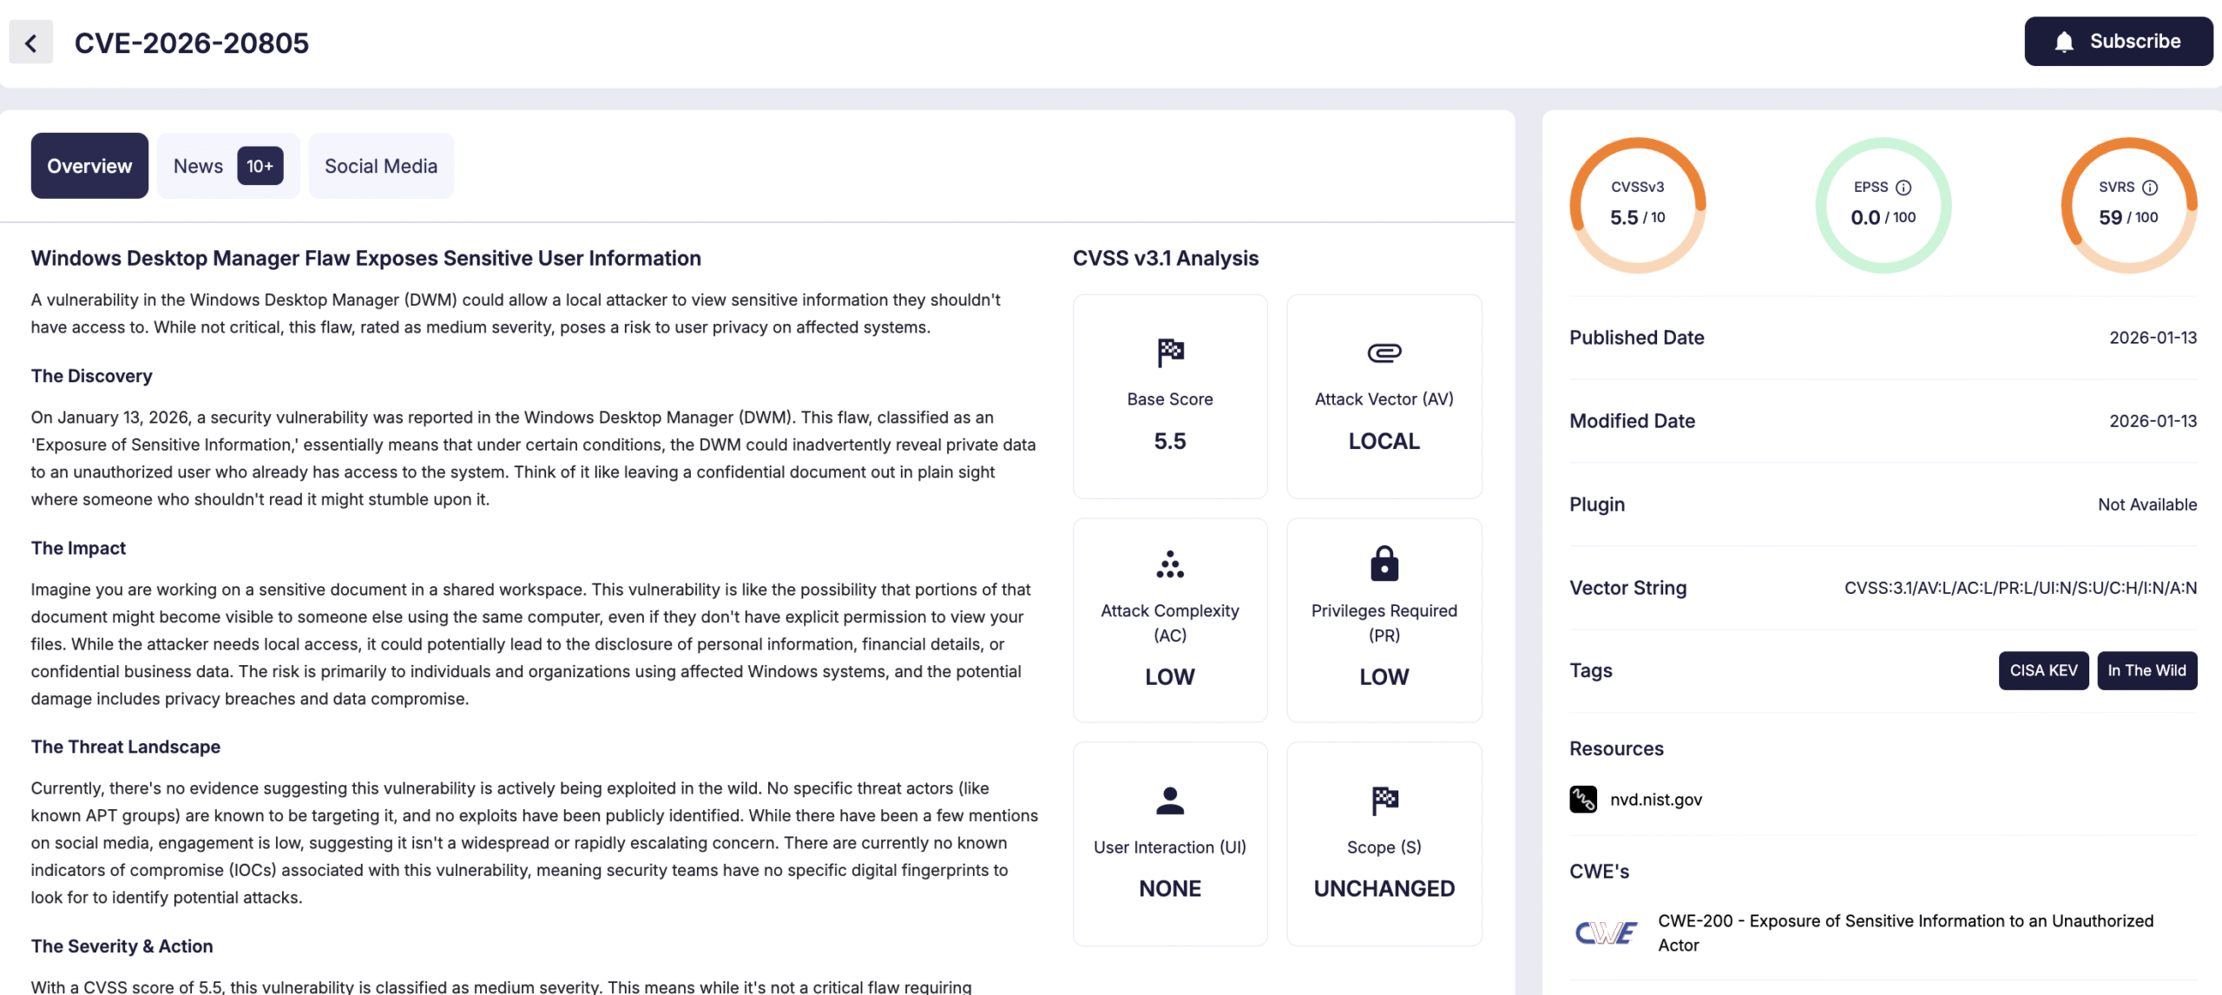2222x995 pixels.
Task: Open the CWE-200 Exposure of Sensitive Information entry
Action: tap(1905, 933)
